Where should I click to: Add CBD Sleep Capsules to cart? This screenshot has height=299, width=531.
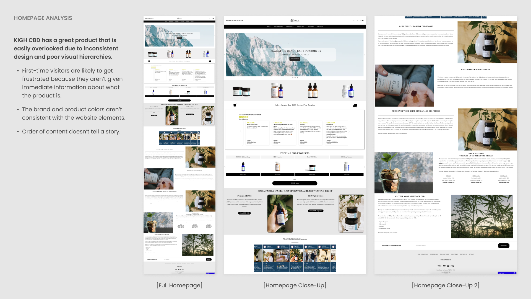tap(347, 175)
